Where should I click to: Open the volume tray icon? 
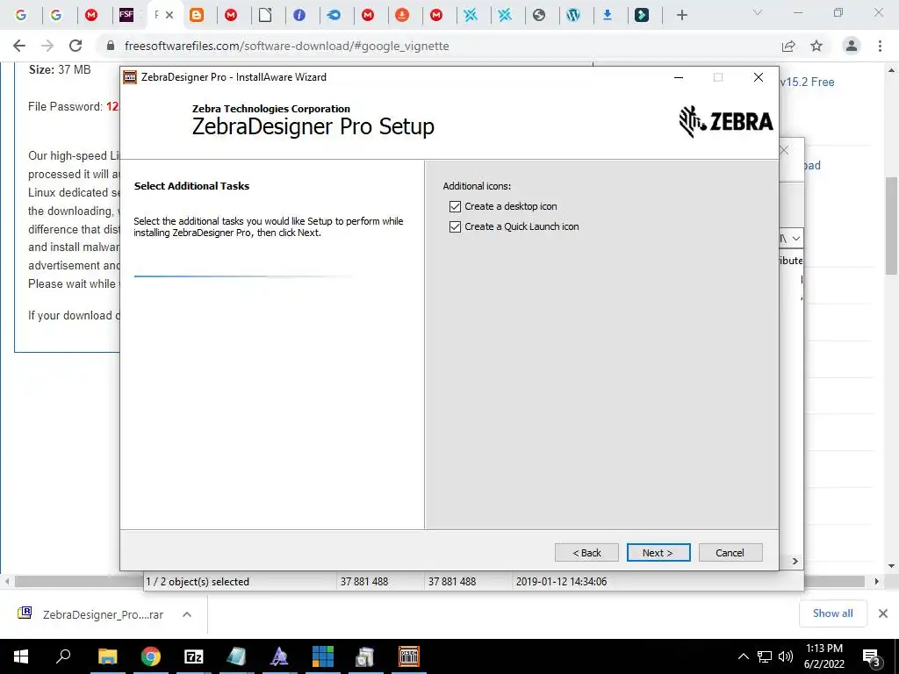click(786, 656)
